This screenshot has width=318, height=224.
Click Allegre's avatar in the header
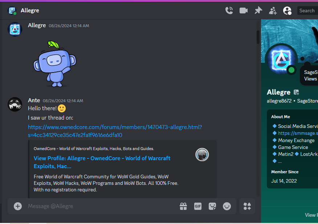[x=12, y=11]
